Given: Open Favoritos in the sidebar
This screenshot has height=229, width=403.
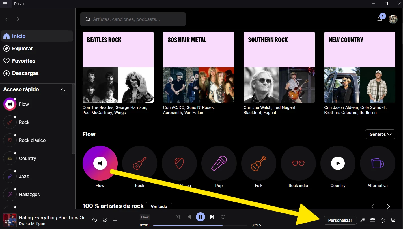Looking at the screenshot, I should pos(37,61).
